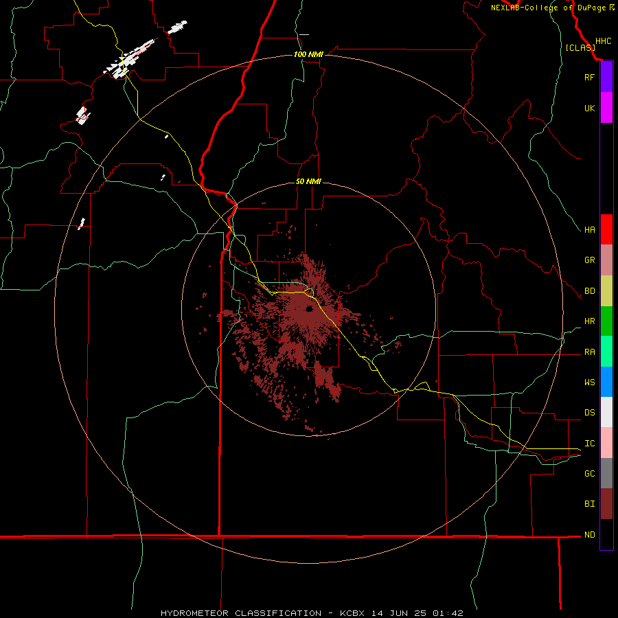
Task: Click the HA legend label text
Action: point(590,229)
